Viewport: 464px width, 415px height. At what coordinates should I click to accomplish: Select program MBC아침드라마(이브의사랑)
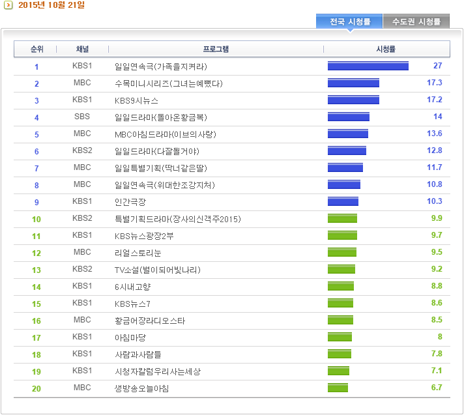166,135
